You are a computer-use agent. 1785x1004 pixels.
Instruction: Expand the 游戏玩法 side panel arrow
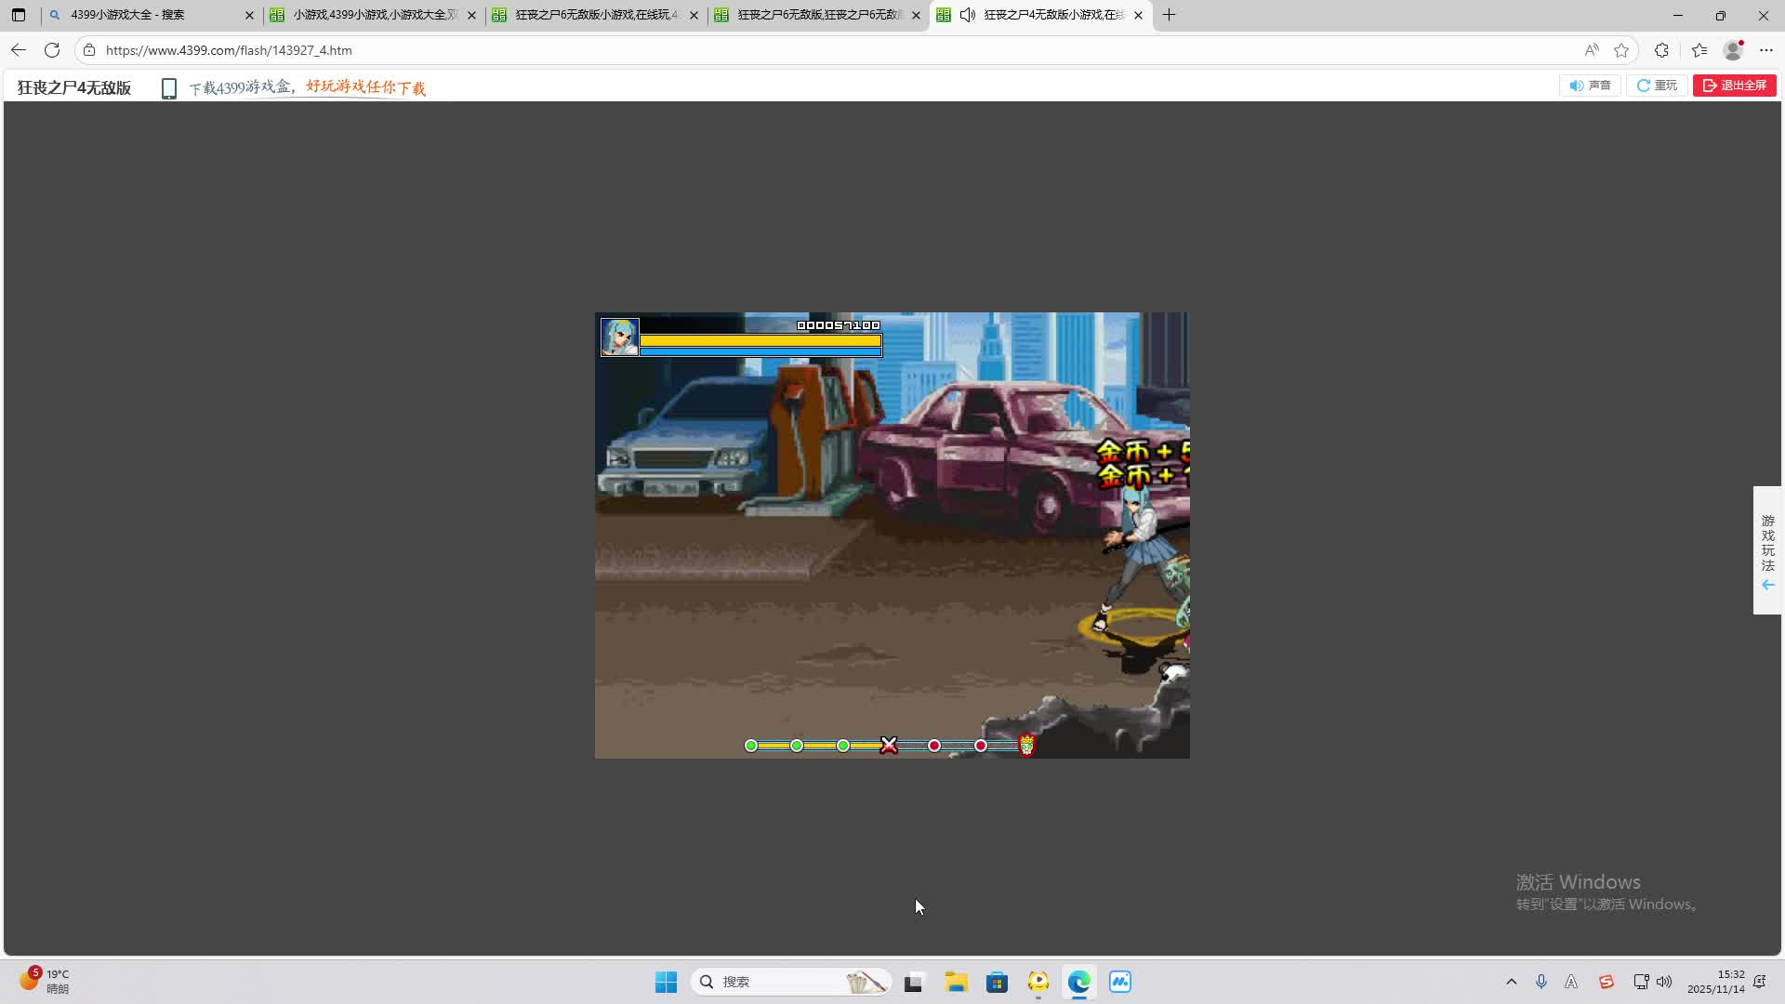1767,585
